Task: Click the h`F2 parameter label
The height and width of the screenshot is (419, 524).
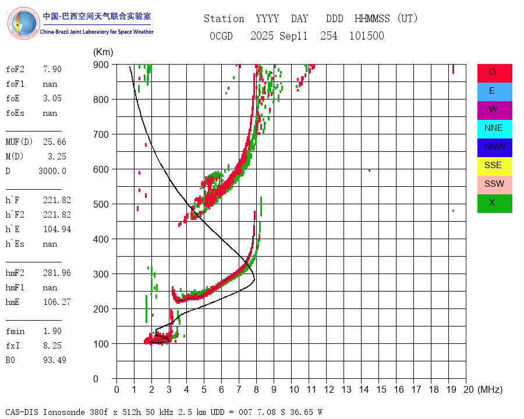Action: (15, 215)
